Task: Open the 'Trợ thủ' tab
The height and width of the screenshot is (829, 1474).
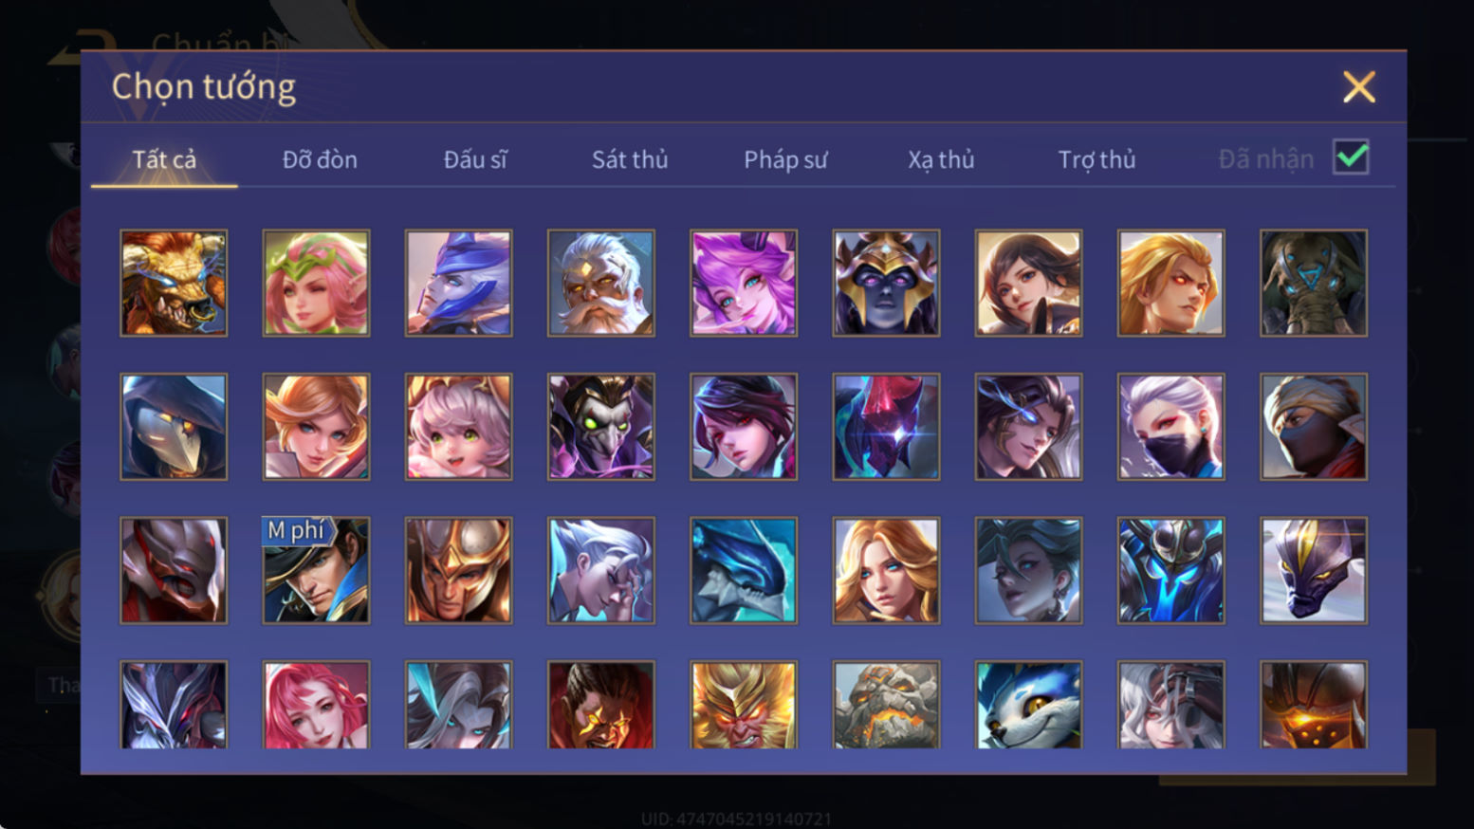Action: (1096, 159)
